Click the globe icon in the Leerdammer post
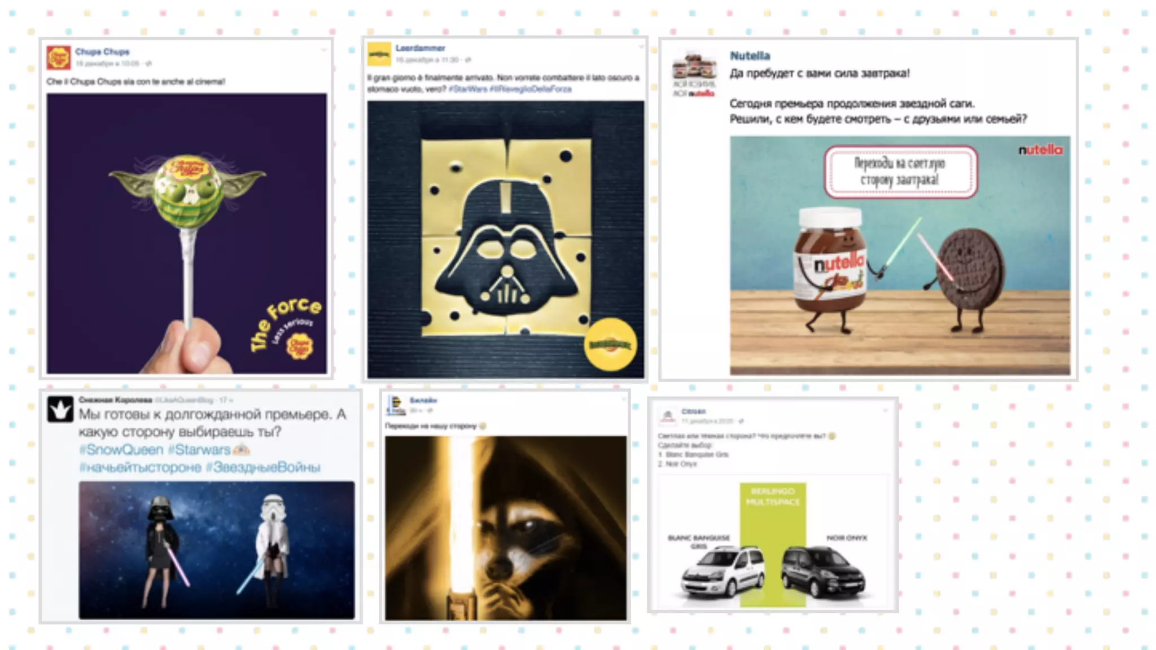Viewport: 1156px width, 650px height. point(468,60)
